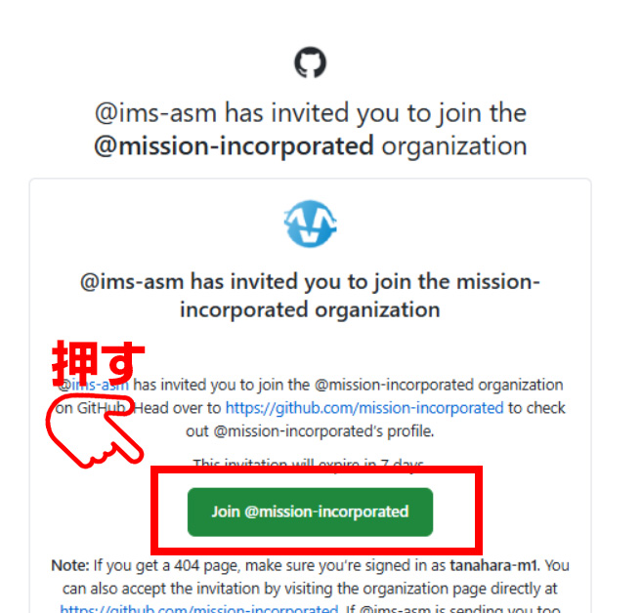
Task: Click the red pointing hand annotation icon
Action: [x=95, y=431]
